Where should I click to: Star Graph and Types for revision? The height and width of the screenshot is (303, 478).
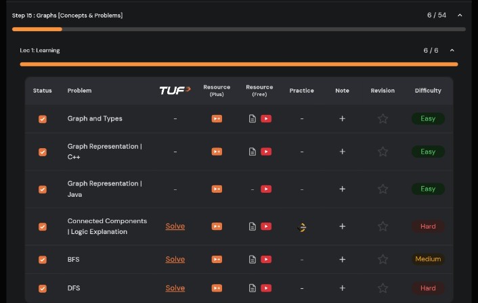point(383,118)
